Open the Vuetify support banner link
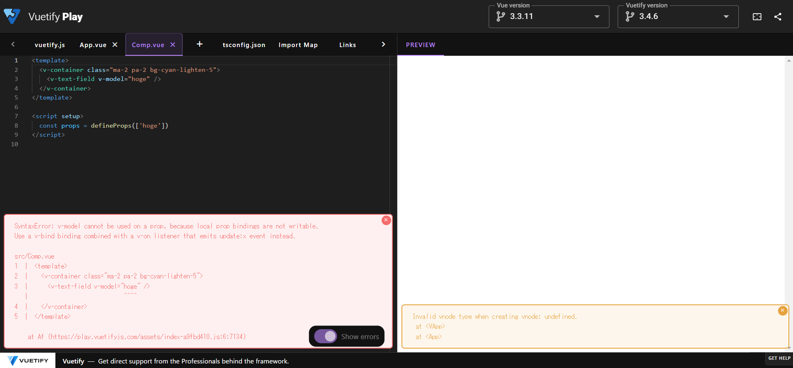This screenshot has height=368, width=793. pyautogui.click(x=176, y=361)
